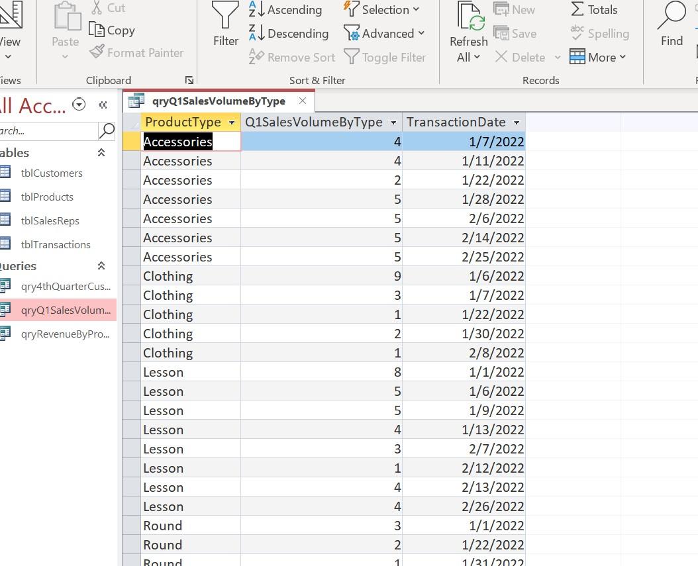
Task: Collapse the Tables group
Action: 101,152
